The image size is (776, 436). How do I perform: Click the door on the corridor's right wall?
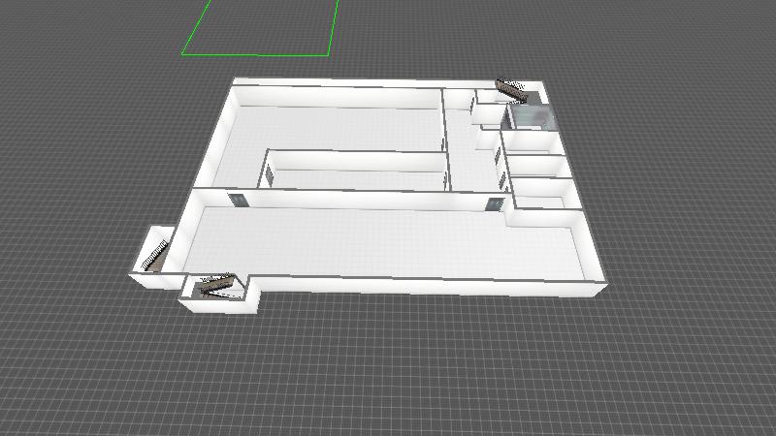[x=499, y=157]
